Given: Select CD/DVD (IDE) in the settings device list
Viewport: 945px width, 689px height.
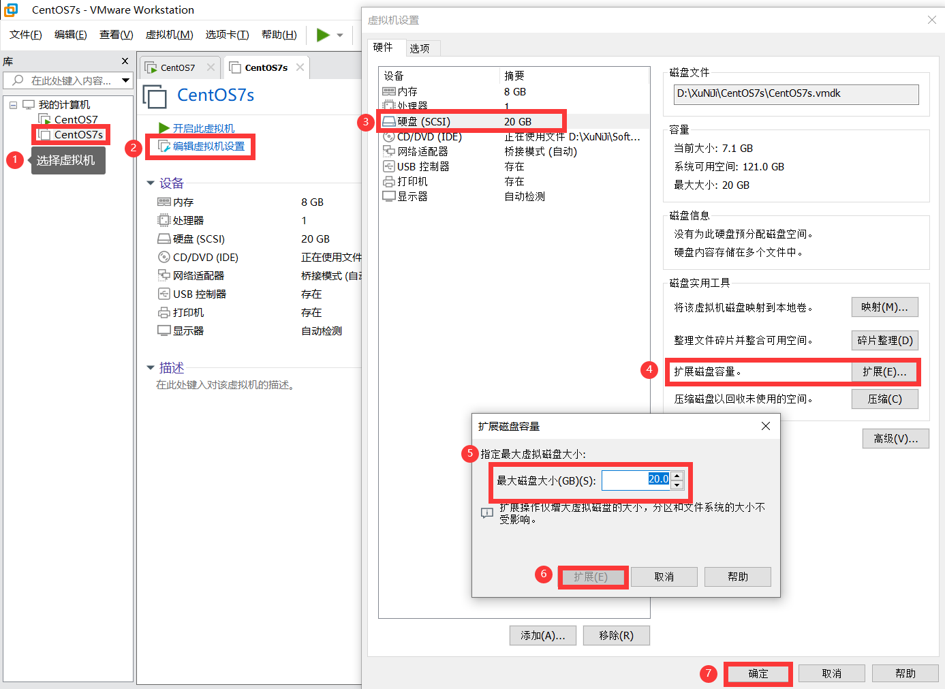Looking at the screenshot, I should coord(514,136).
